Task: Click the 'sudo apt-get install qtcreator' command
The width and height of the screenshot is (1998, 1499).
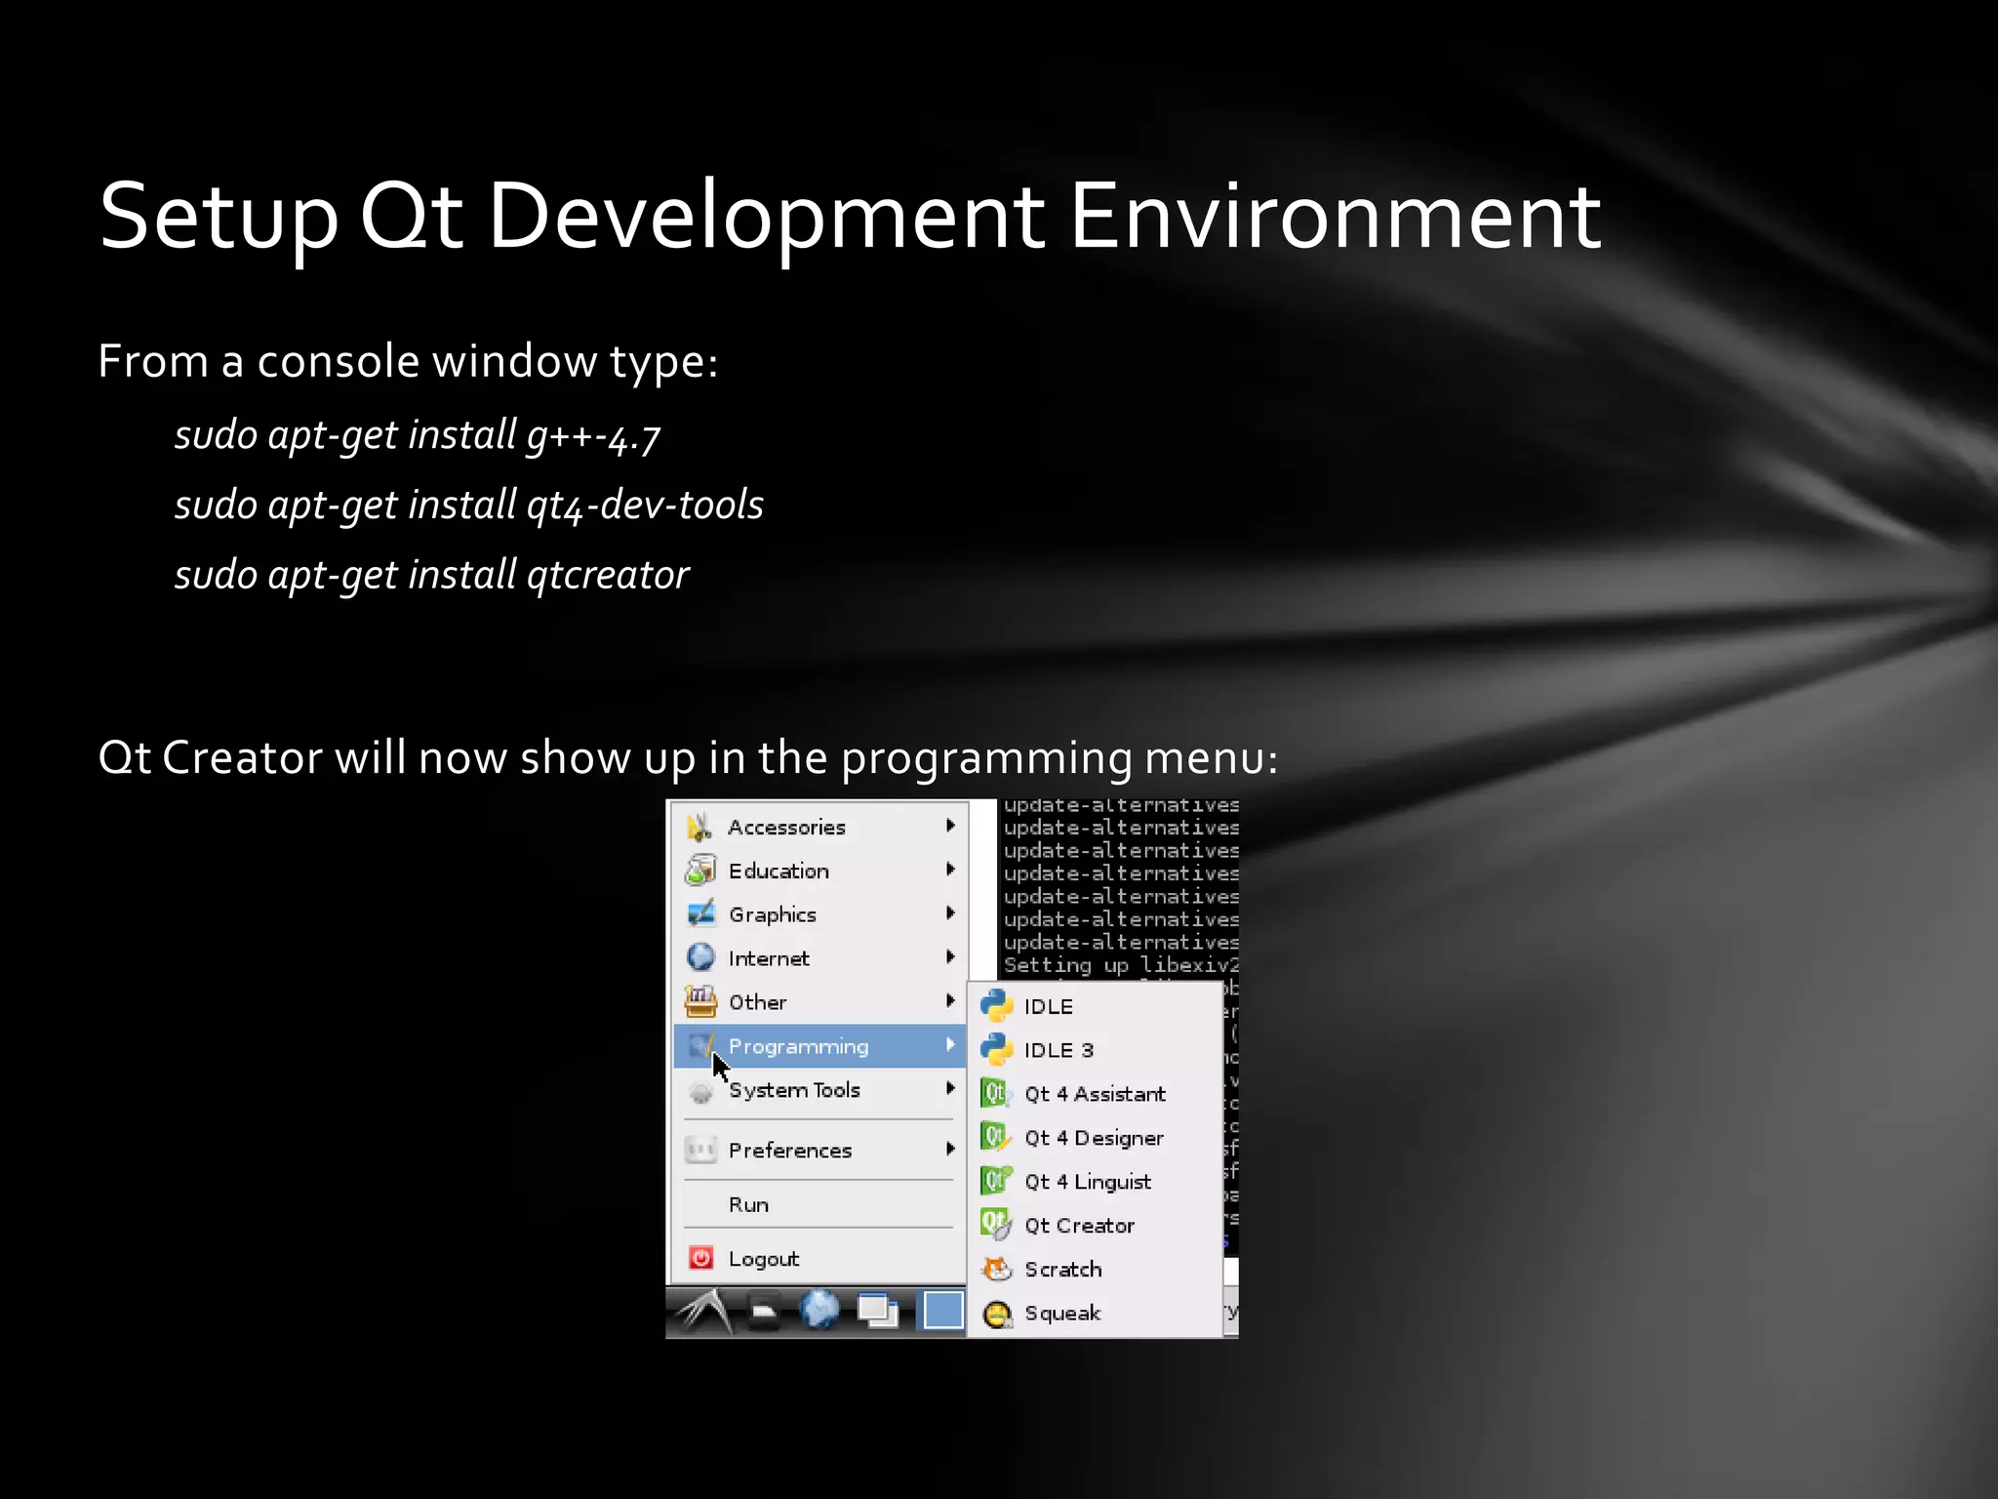Action: 431,576
